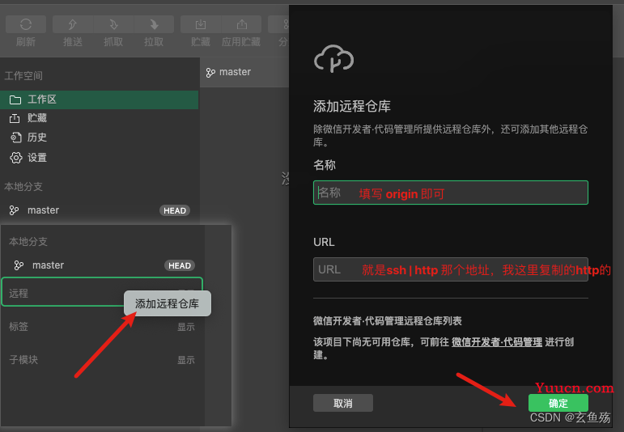Open the 微信开发者·代码管理 link
The height and width of the screenshot is (432, 624).
click(497, 342)
